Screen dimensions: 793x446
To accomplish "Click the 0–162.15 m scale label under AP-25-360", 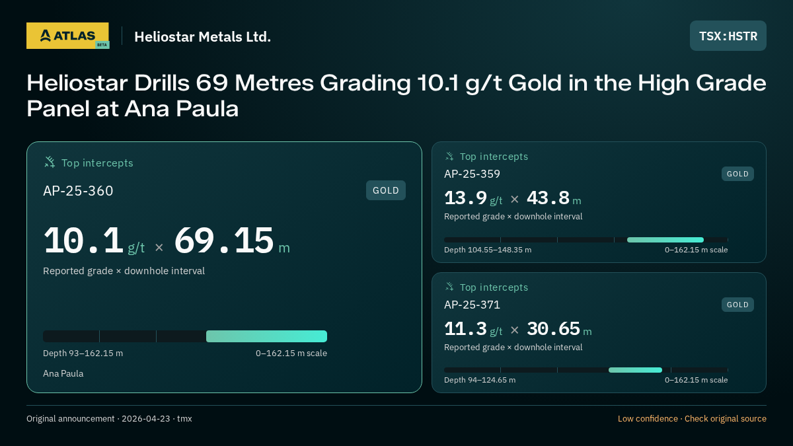I will tap(291, 353).
